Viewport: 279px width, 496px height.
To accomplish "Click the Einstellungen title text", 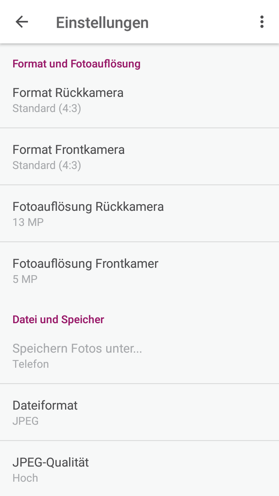I will click(102, 22).
